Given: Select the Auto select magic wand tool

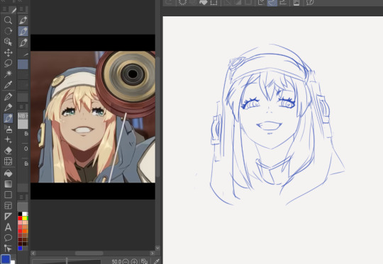Looking at the screenshot, I should click(x=8, y=74).
